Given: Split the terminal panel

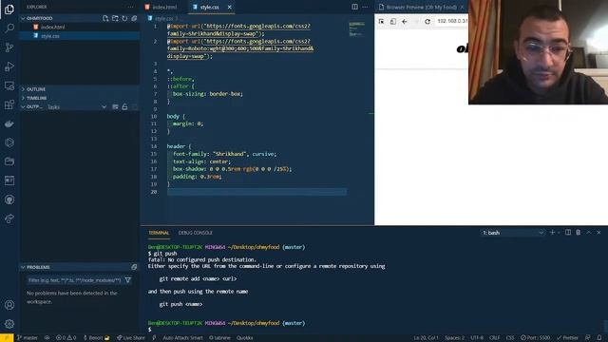Looking at the screenshot, I should pyautogui.click(x=568, y=232).
